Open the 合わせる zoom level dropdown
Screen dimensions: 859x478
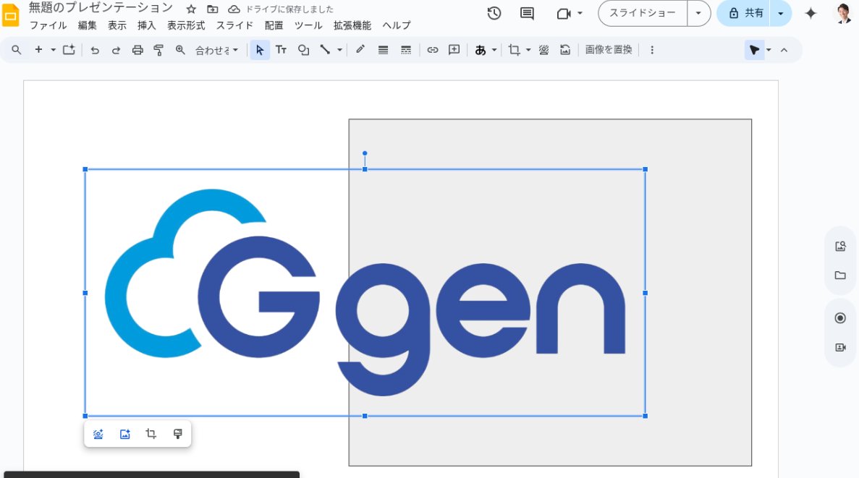tap(217, 50)
